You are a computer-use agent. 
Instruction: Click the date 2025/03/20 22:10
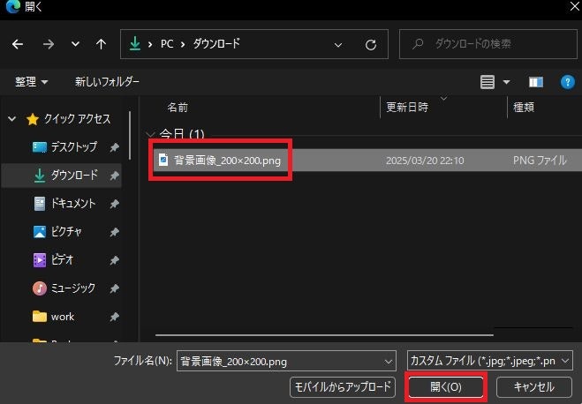pyautogui.click(x=425, y=161)
